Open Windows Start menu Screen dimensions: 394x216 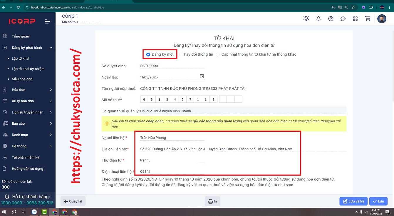[x=4, y=212]
